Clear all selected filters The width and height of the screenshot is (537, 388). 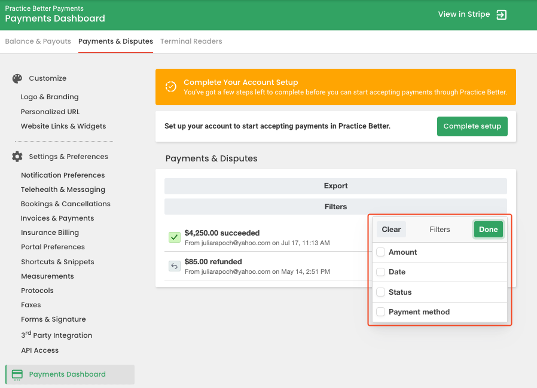coord(390,229)
